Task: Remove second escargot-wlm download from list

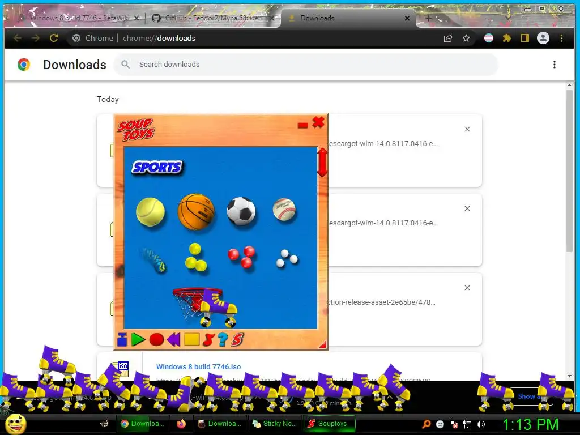Action: (467, 208)
